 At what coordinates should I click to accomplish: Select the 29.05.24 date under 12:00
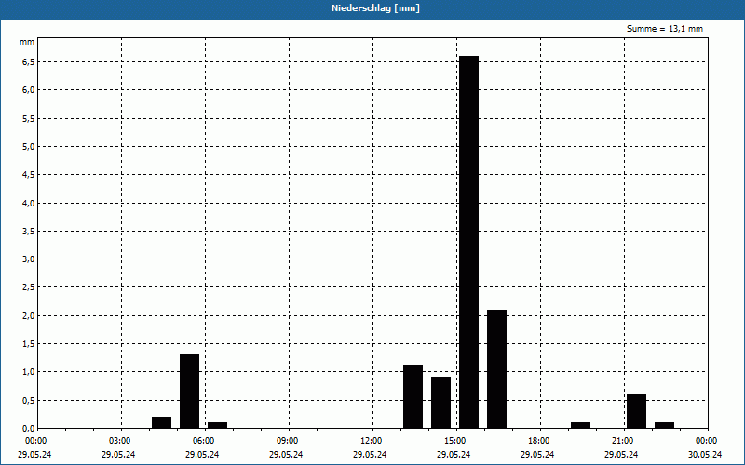point(370,455)
